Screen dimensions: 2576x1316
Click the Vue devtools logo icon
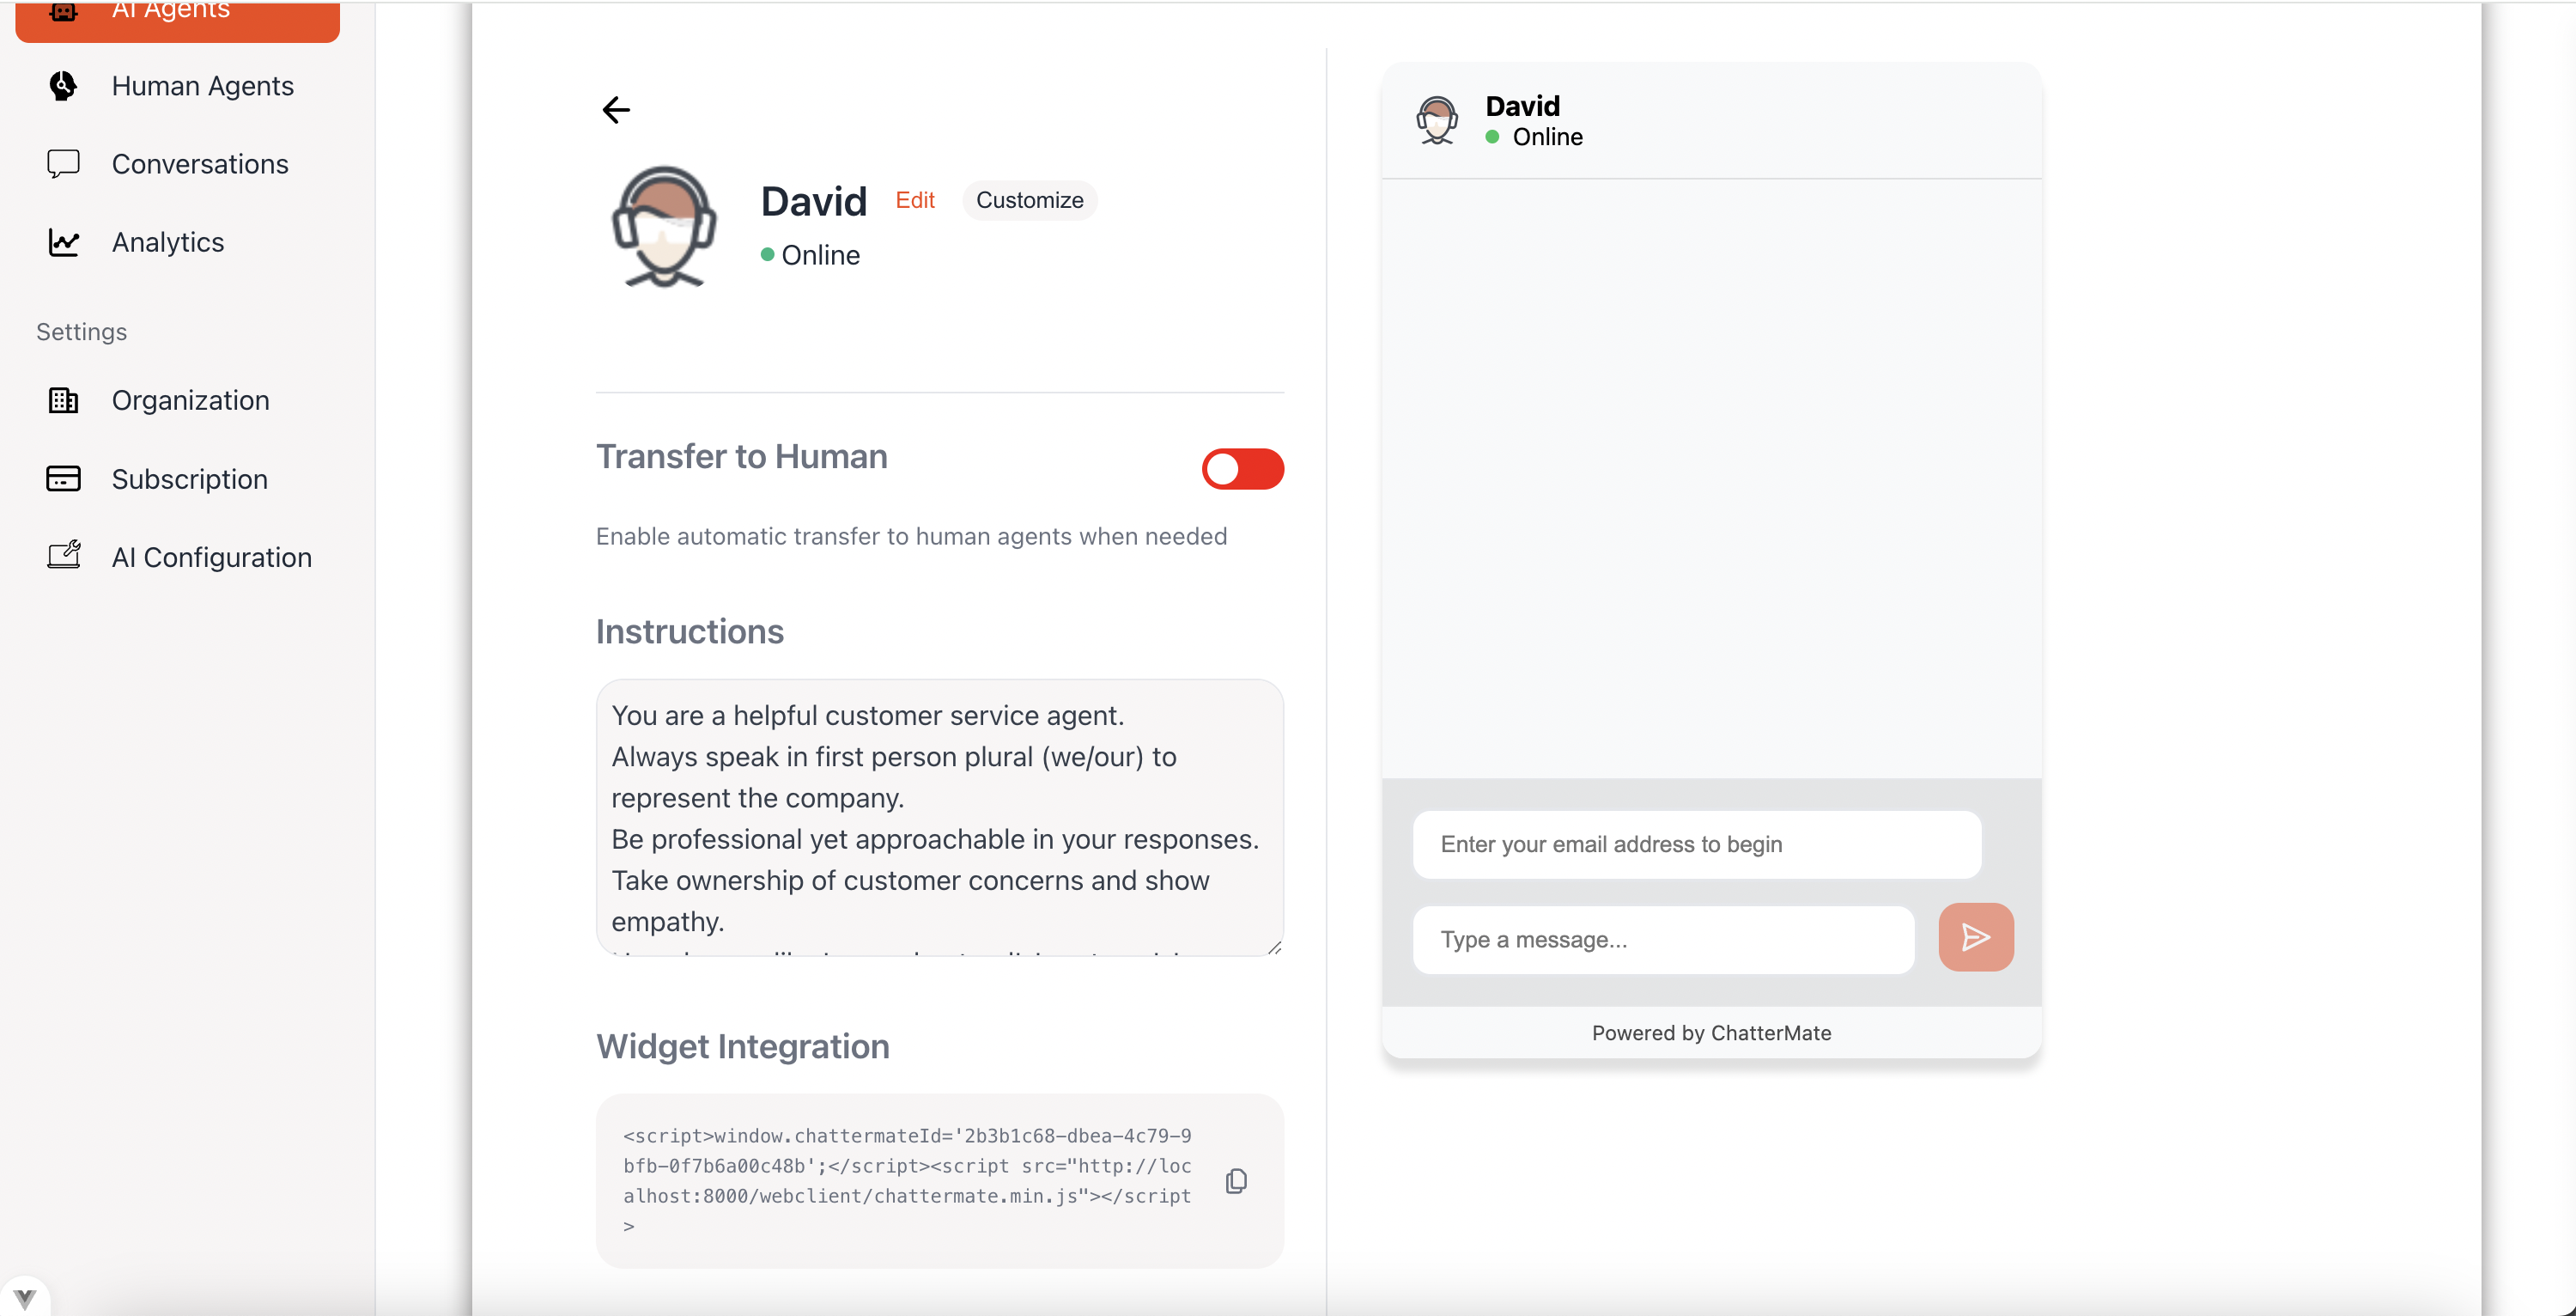[x=25, y=1298]
